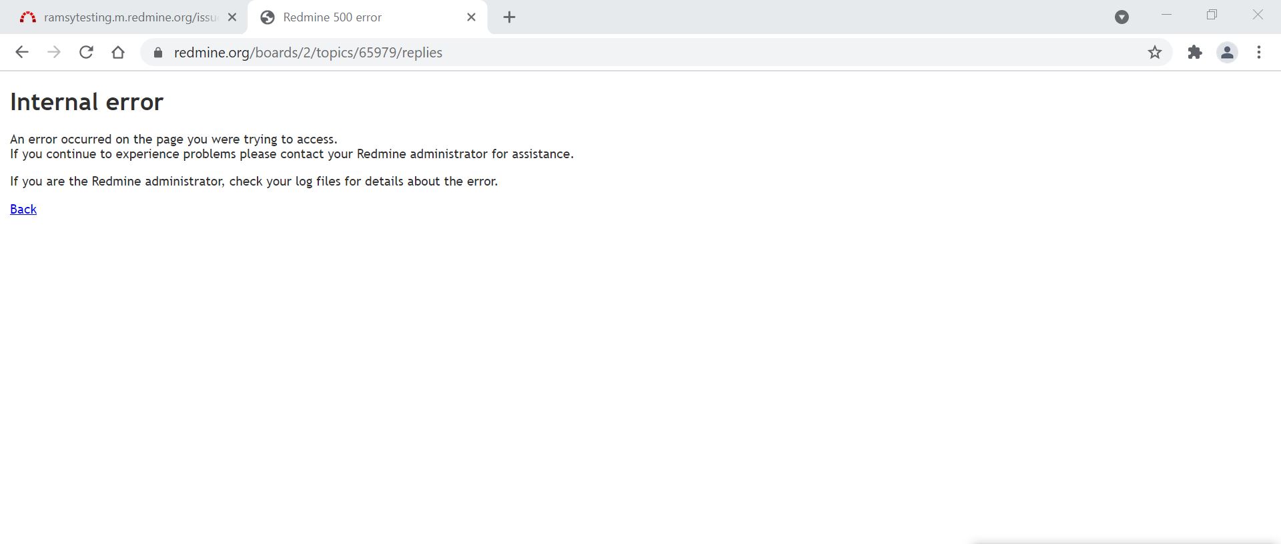The height and width of the screenshot is (544, 1281).
Task: Click the browser back arrow
Action: click(22, 52)
